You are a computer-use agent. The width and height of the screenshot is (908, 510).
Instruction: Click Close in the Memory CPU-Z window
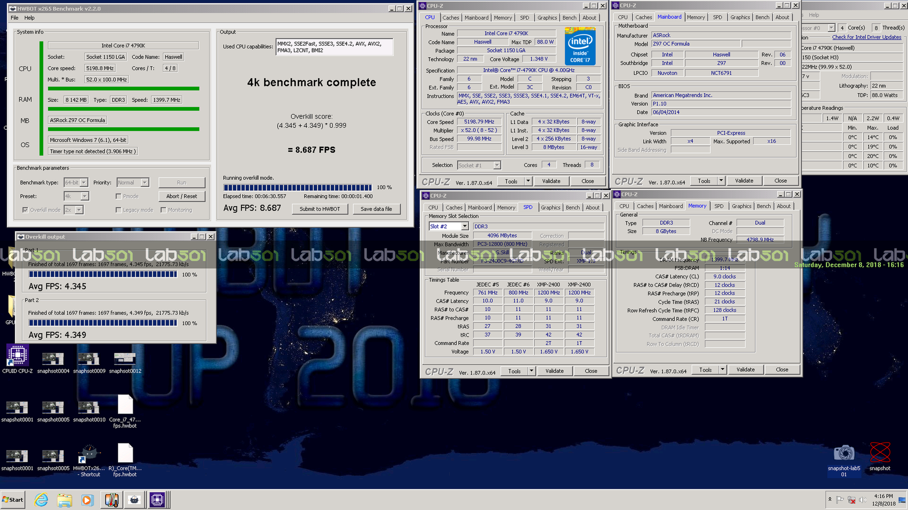pos(782,370)
